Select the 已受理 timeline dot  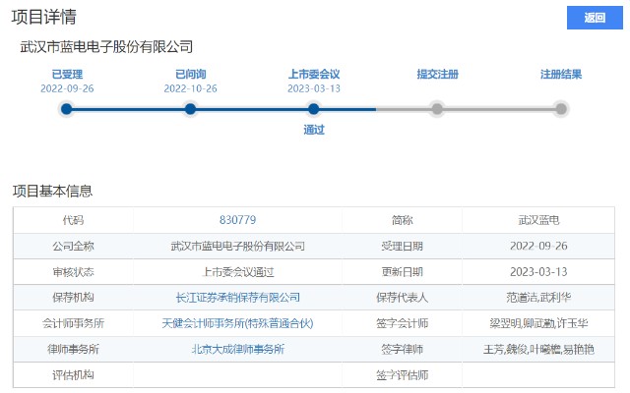tap(67, 109)
